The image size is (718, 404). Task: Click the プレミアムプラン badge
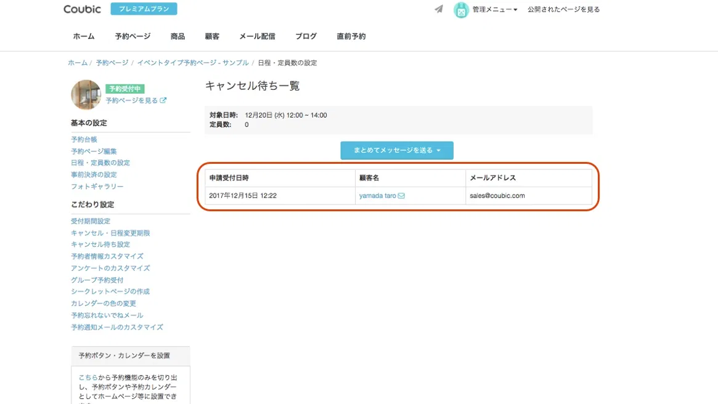144,9
